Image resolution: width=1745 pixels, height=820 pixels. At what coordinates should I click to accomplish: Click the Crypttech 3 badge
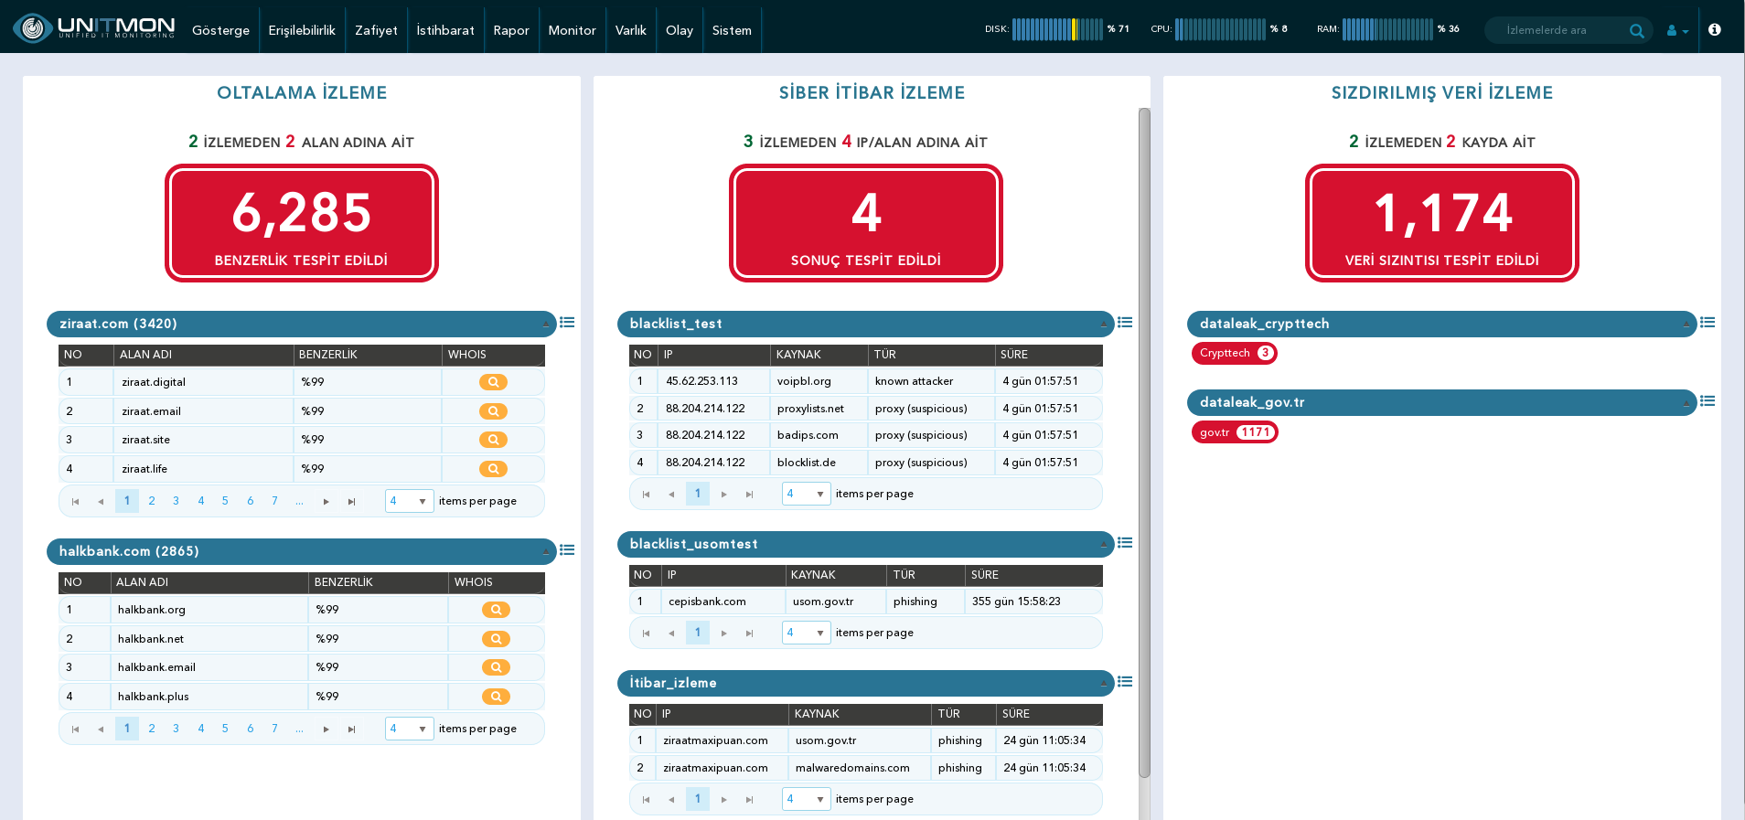click(x=1234, y=353)
